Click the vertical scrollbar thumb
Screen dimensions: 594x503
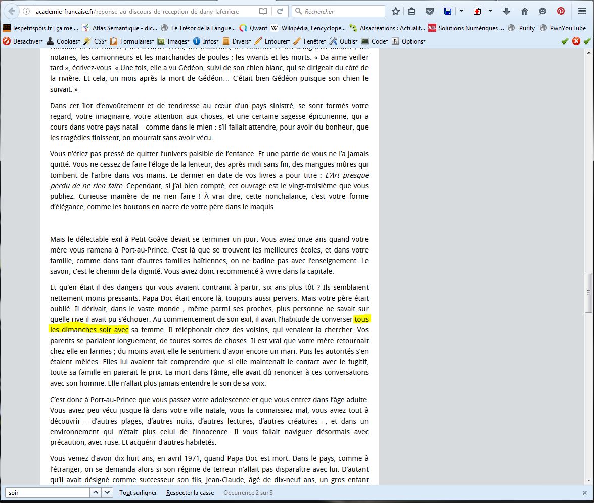[588, 292]
